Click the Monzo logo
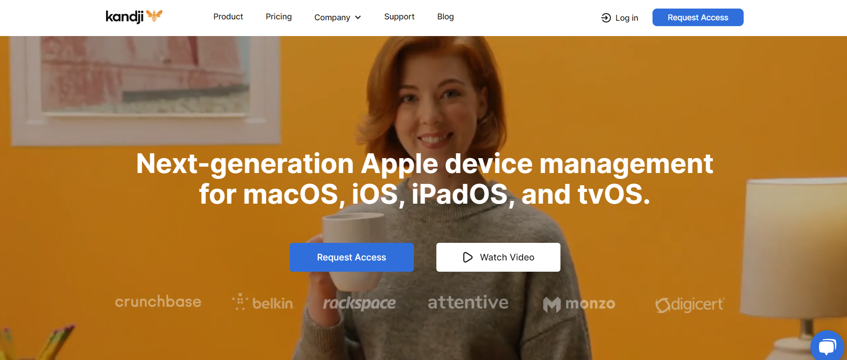 (579, 304)
